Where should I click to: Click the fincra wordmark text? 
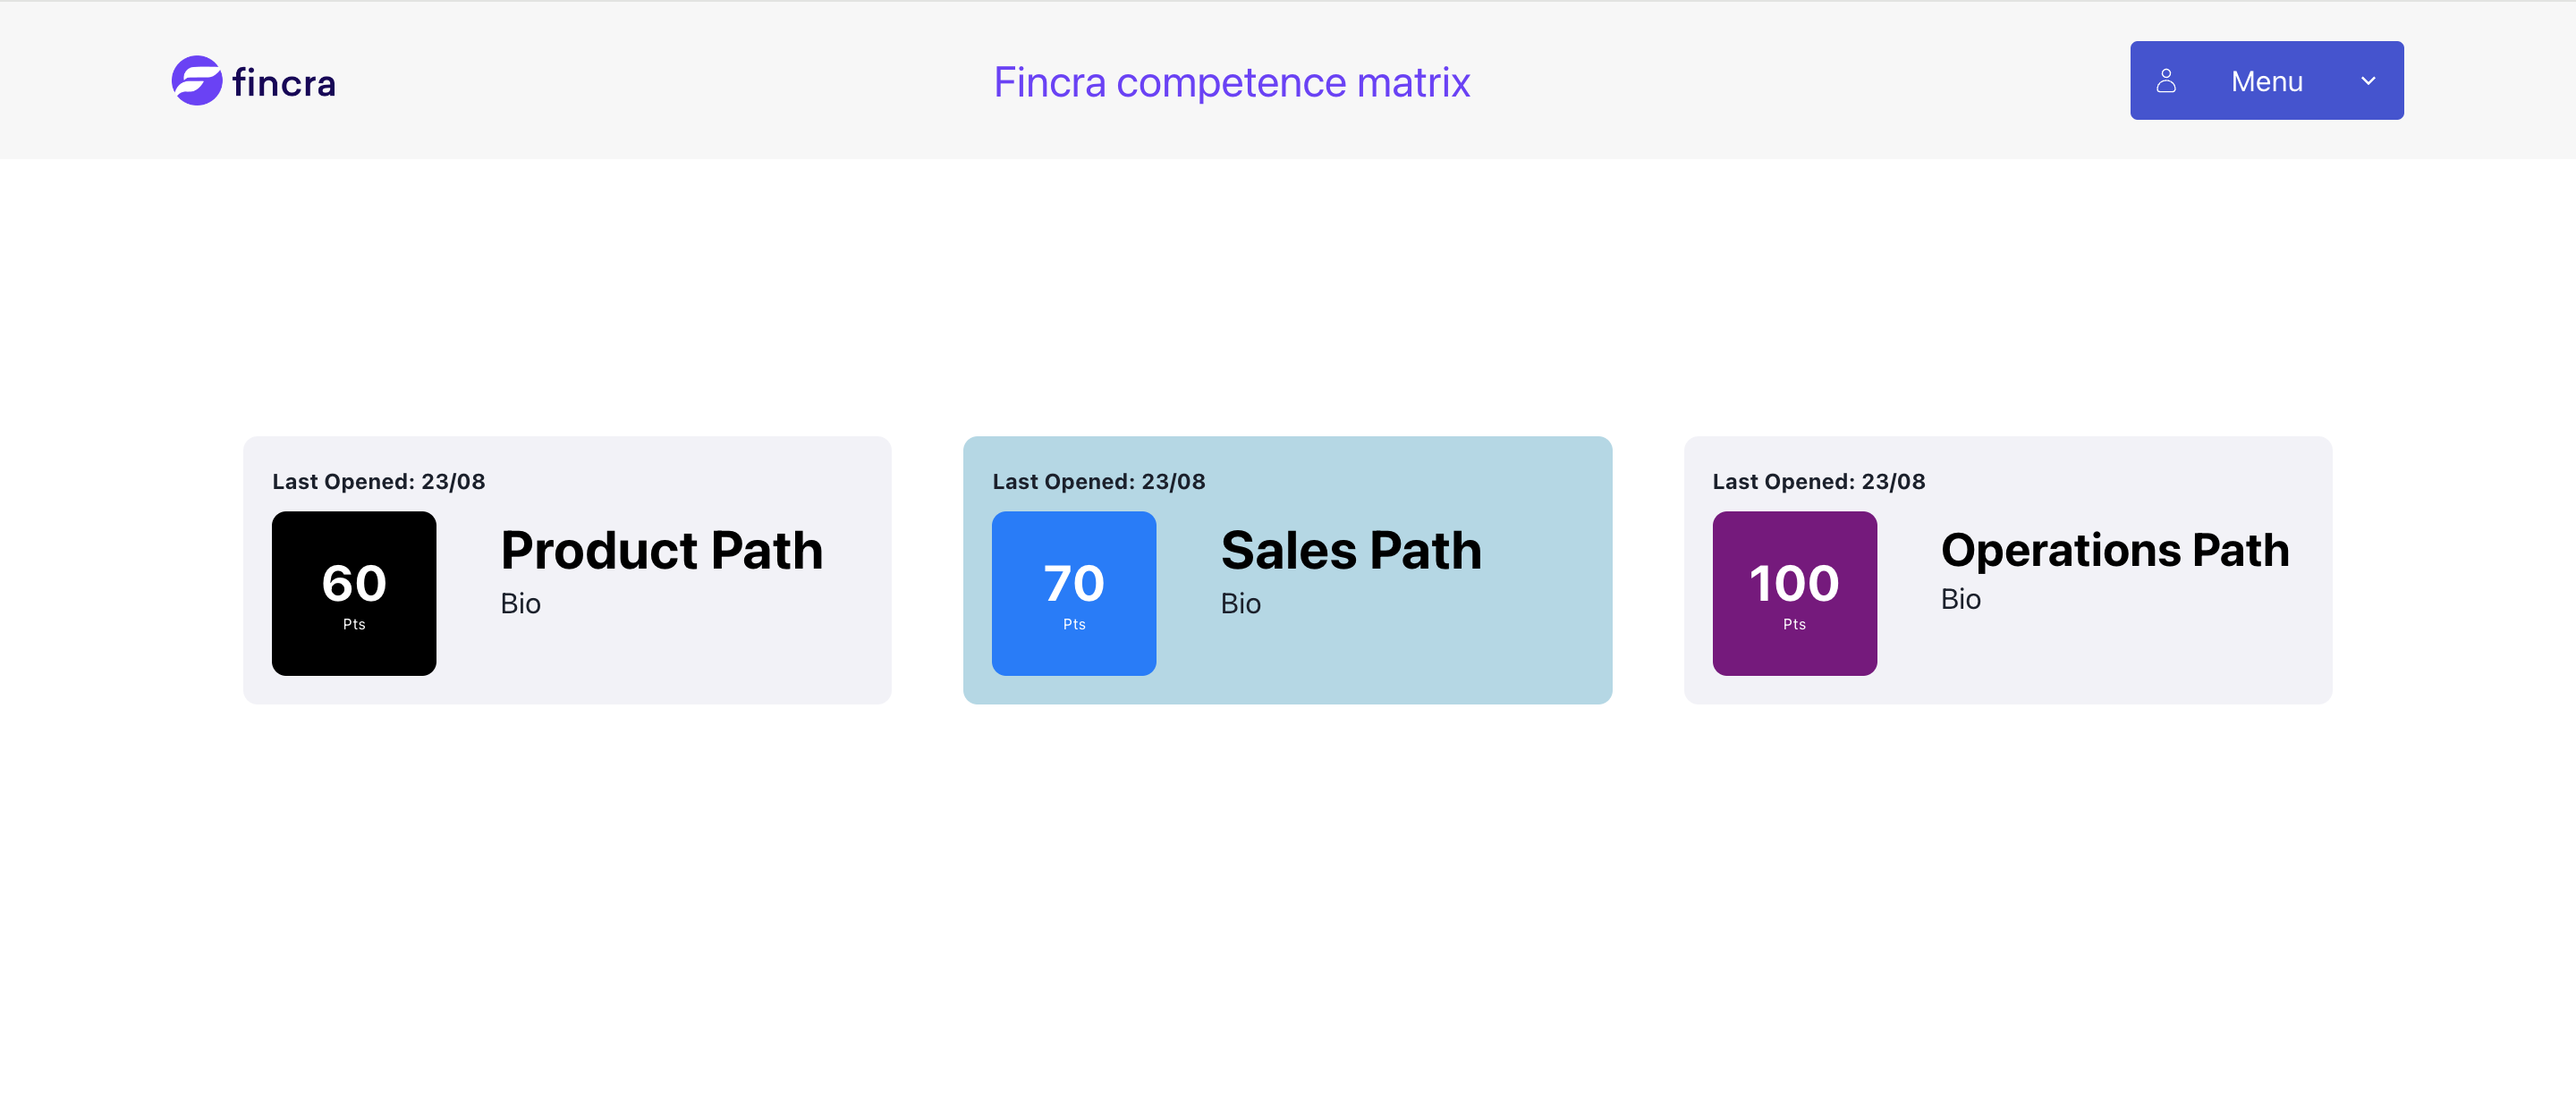click(x=284, y=83)
